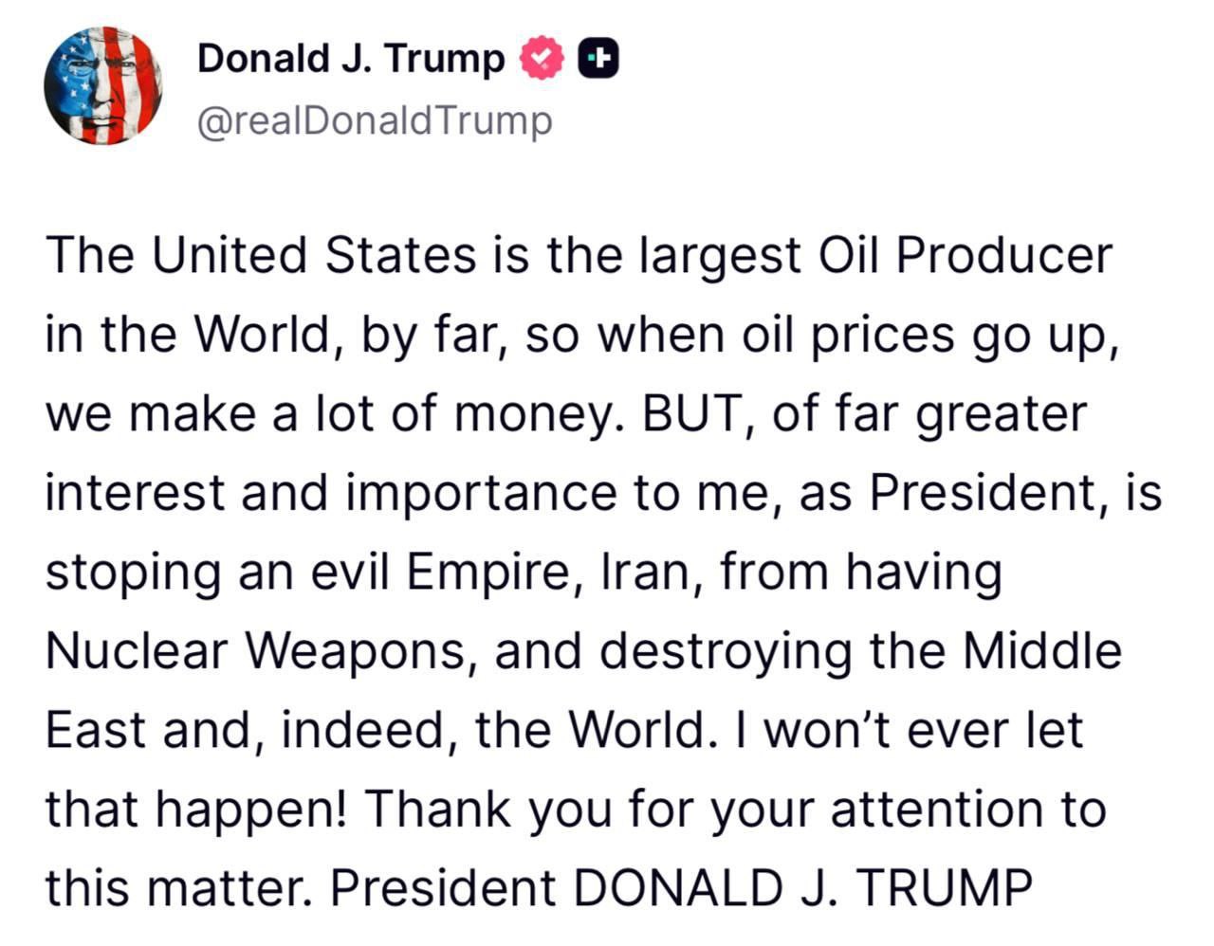Open the Donald J. Trump display name
Viewport: 1214px width, 946px height.
350,59
